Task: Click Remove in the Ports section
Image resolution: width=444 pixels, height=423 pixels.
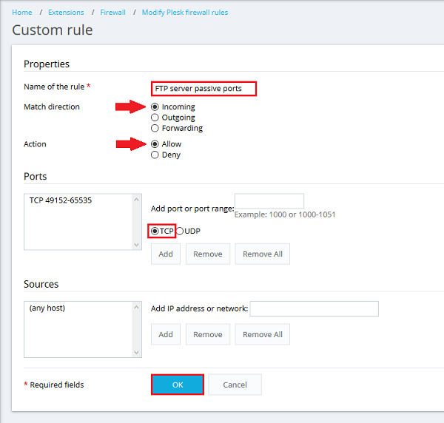Action: pyautogui.click(x=207, y=254)
